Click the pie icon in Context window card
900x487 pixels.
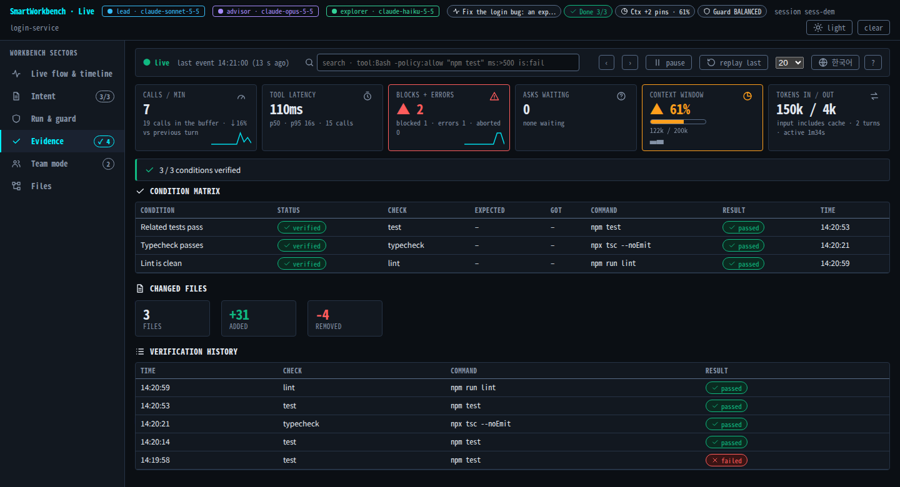[x=747, y=96]
